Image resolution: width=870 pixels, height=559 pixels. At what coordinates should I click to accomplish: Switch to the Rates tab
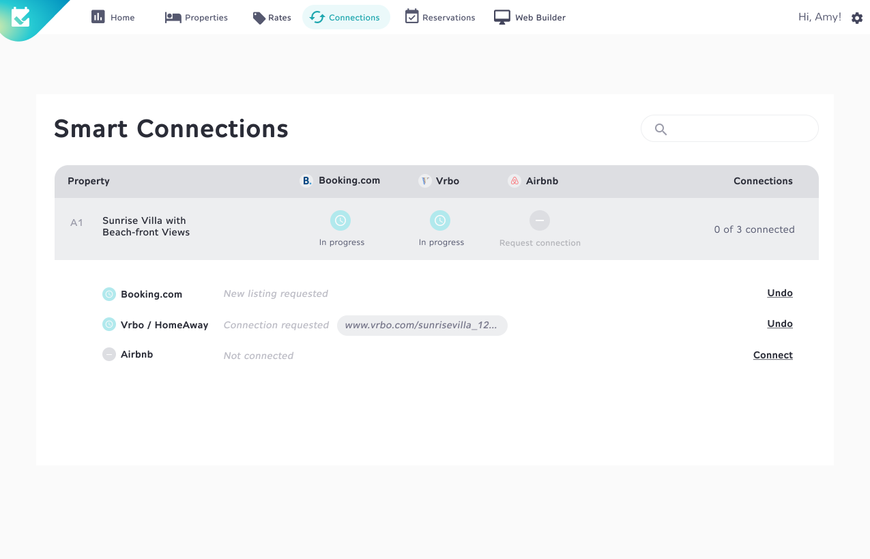click(272, 17)
